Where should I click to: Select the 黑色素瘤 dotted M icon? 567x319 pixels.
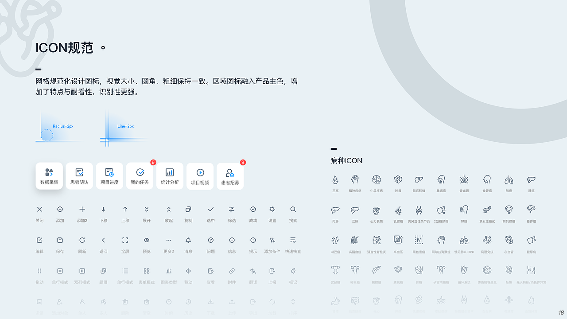[419, 240]
